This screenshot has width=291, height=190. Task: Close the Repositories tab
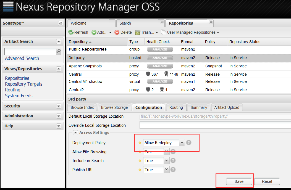[211, 22]
